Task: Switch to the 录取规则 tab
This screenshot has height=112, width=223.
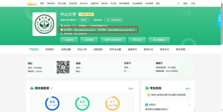Action: (x=98, y=49)
